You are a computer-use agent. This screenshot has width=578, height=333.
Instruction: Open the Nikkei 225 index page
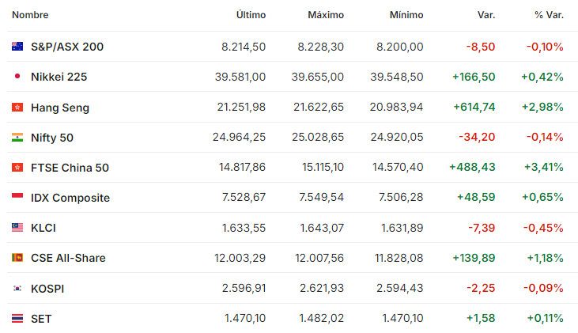point(59,77)
